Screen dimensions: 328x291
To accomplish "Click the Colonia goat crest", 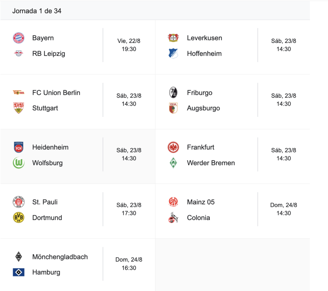I will pyautogui.click(x=173, y=218).
